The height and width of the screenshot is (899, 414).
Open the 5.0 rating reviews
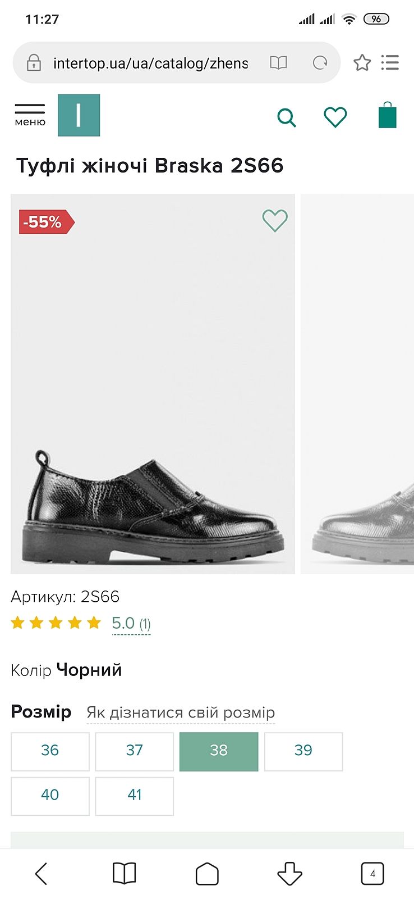(x=131, y=624)
